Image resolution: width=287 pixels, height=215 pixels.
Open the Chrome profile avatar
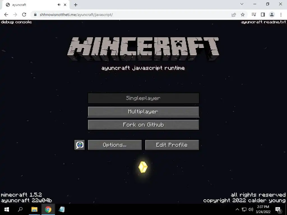tap(272, 15)
